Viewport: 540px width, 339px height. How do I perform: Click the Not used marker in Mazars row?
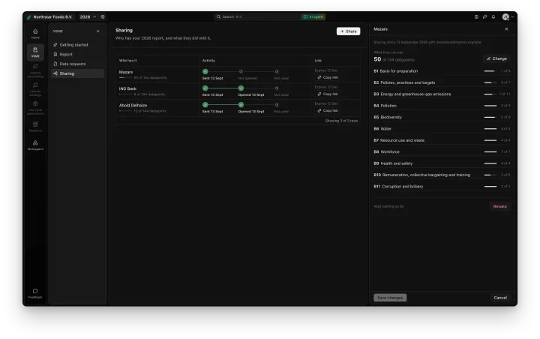point(277,72)
